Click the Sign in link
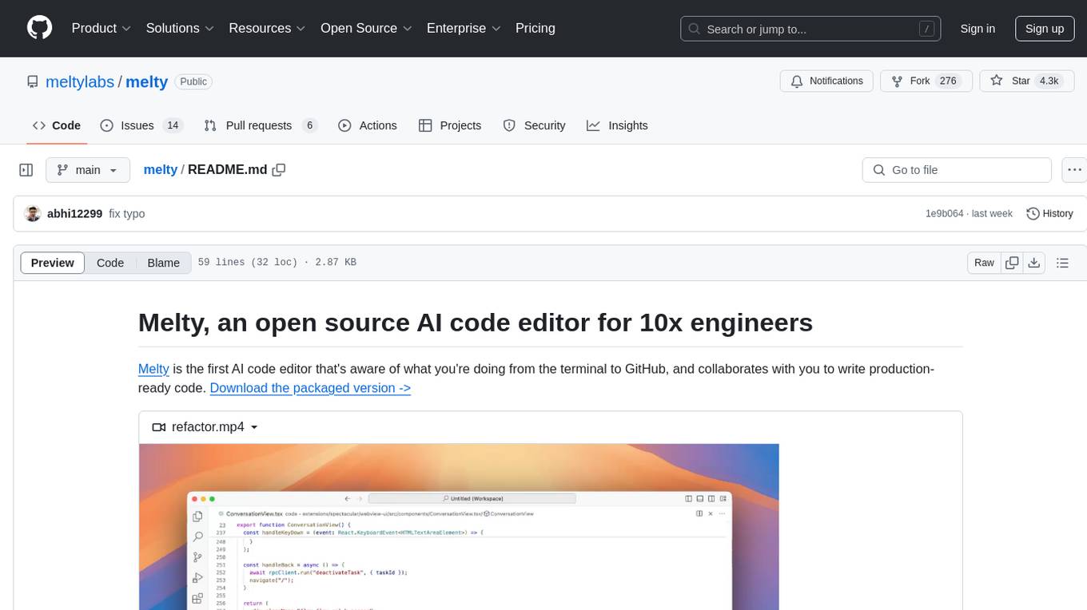This screenshot has height=610, width=1087. coord(978,29)
